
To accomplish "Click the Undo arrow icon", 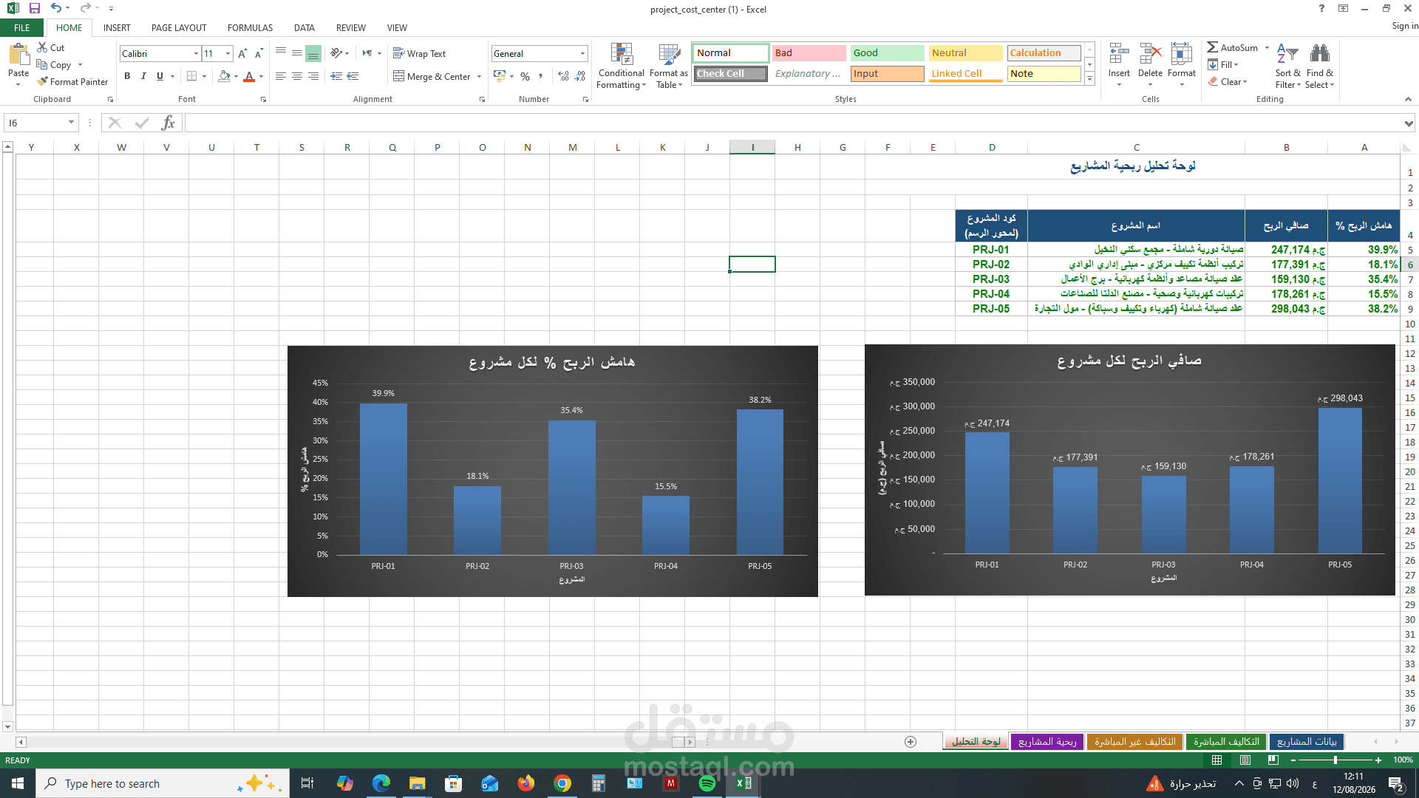I will [56, 8].
